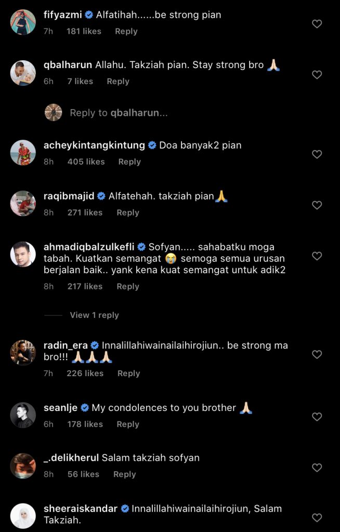This screenshot has height=532, width=340.
Task: Open the Reply to qbalharun input field
Action: click(x=119, y=113)
